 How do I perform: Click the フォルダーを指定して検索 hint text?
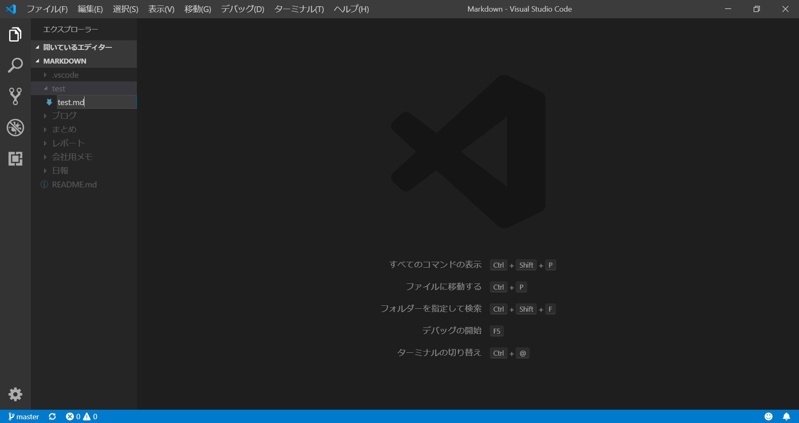[x=431, y=309]
